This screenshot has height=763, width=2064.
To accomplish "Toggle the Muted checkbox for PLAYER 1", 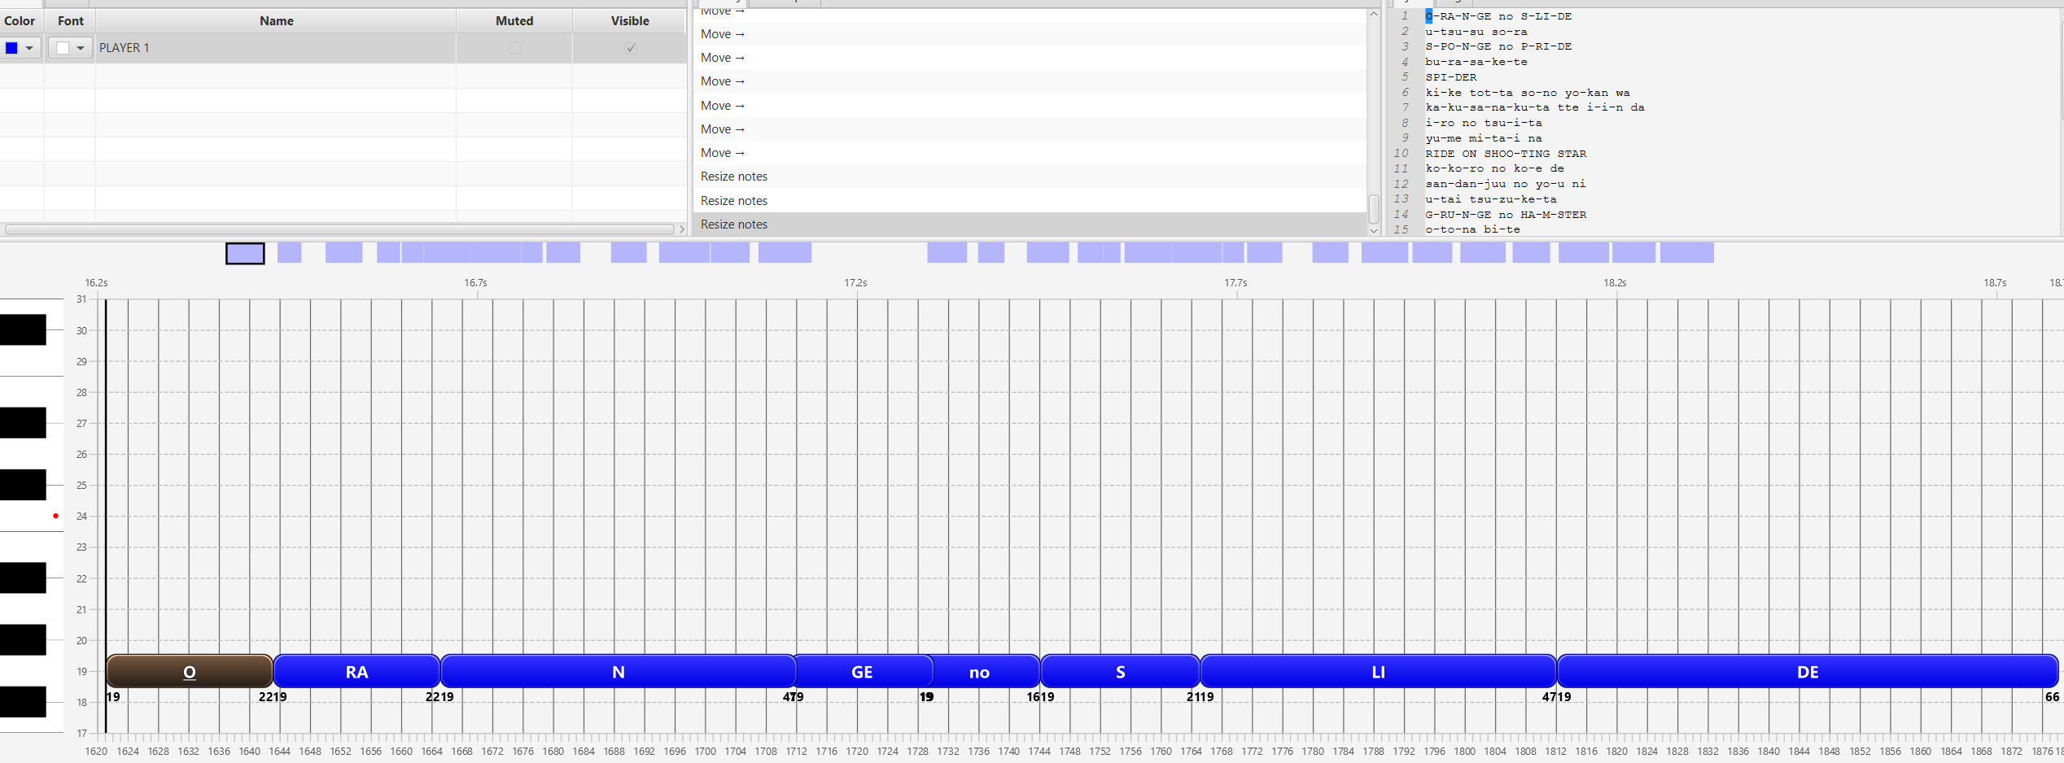I will [x=514, y=48].
